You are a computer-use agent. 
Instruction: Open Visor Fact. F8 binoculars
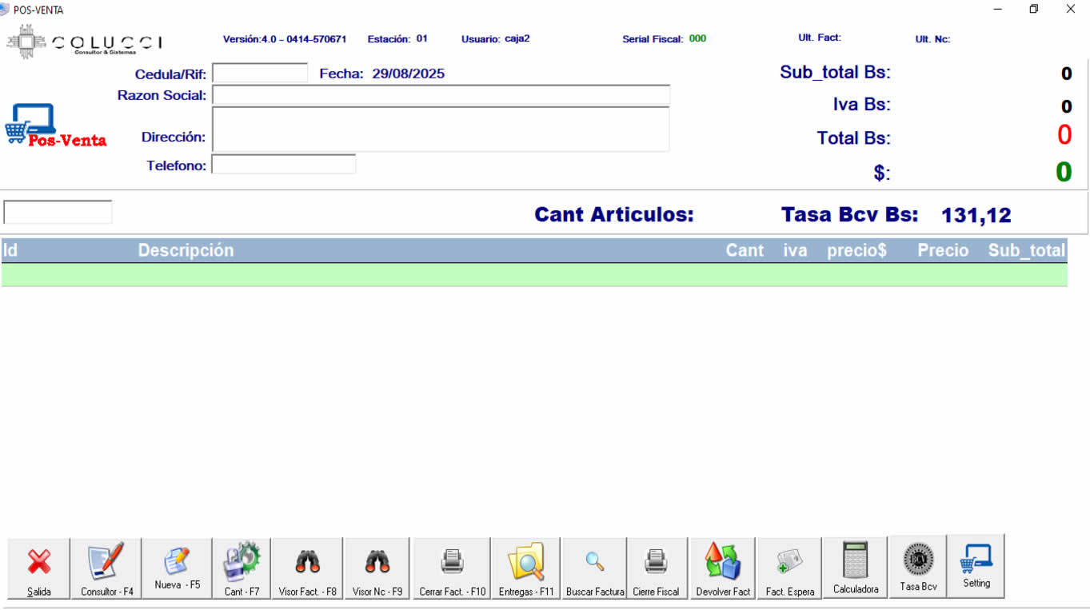click(x=307, y=562)
